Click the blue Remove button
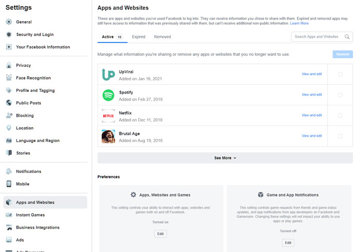Viewport: 361px width, 252px height. click(342, 54)
